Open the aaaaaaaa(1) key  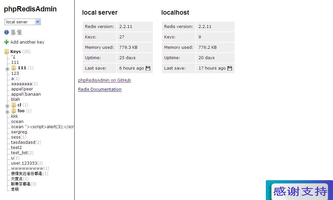(24, 84)
